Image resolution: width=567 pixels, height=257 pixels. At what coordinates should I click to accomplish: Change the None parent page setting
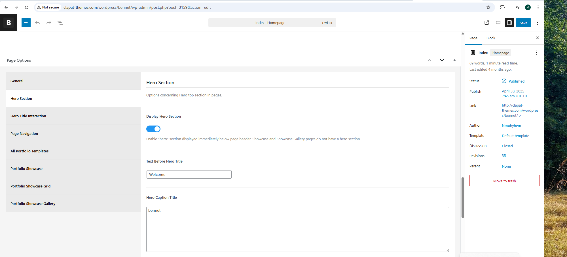tap(506, 166)
